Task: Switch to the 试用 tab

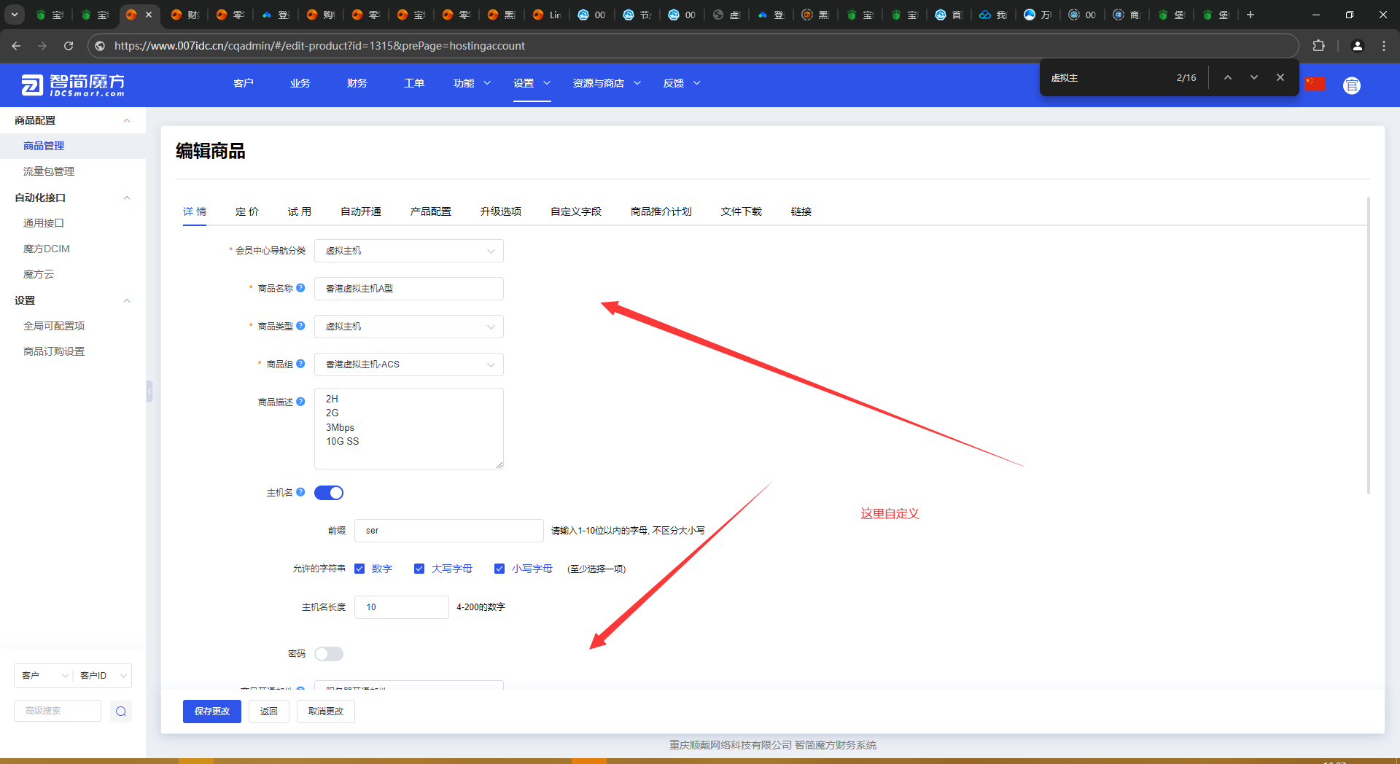Action: click(x=300, y=211)
